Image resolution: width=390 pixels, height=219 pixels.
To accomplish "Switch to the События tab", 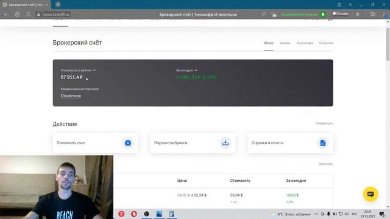I will coord(326,43).
